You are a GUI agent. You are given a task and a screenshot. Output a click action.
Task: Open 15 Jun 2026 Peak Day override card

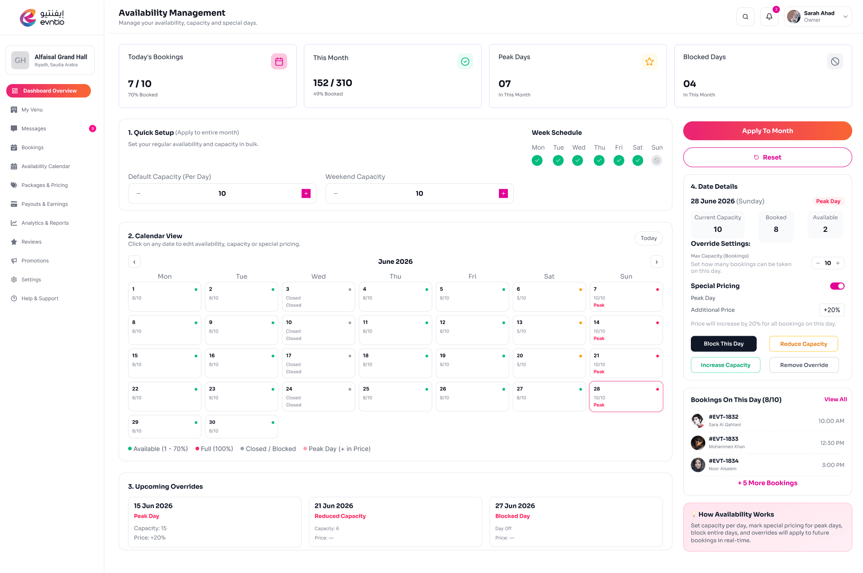[x=214, y=522]
